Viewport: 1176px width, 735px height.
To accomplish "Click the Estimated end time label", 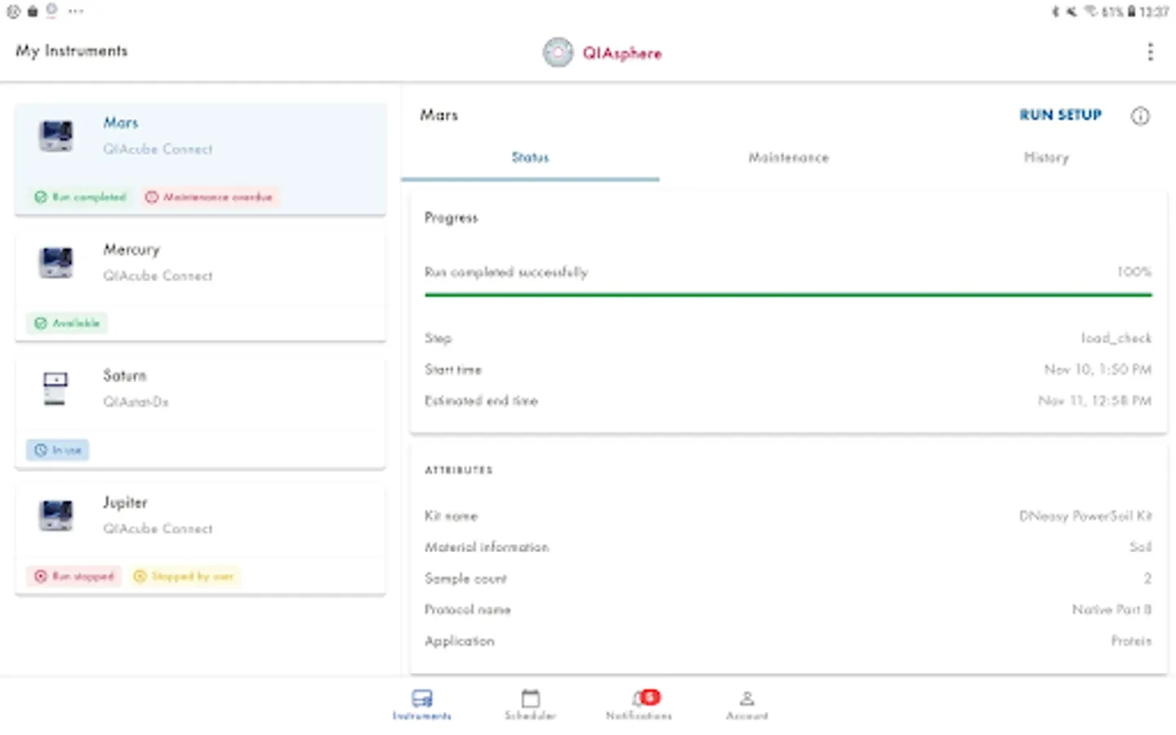I will 481,401.
